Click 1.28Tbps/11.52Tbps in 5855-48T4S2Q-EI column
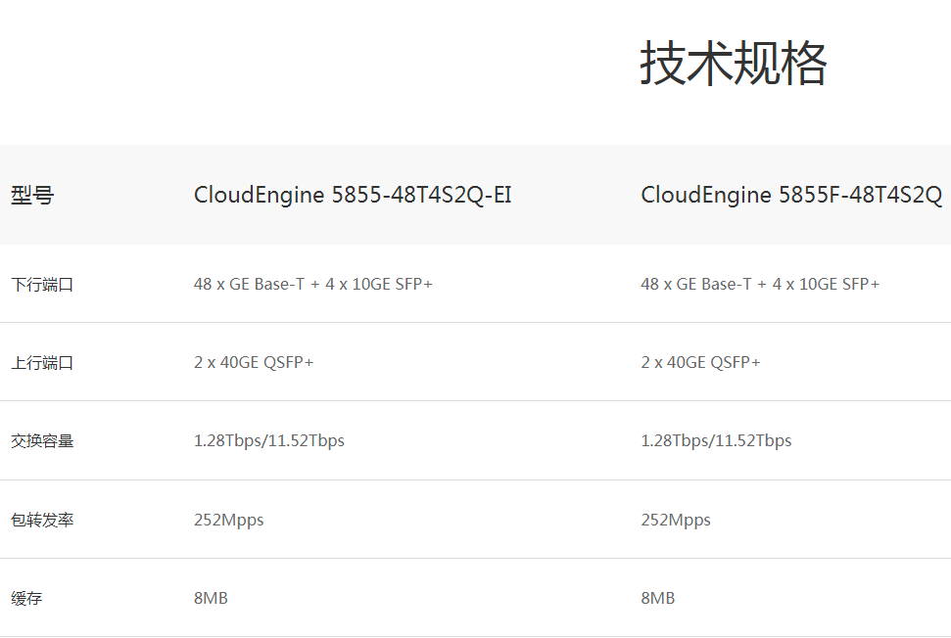Screen dimensions: 951x638 (x=269, y=440)
